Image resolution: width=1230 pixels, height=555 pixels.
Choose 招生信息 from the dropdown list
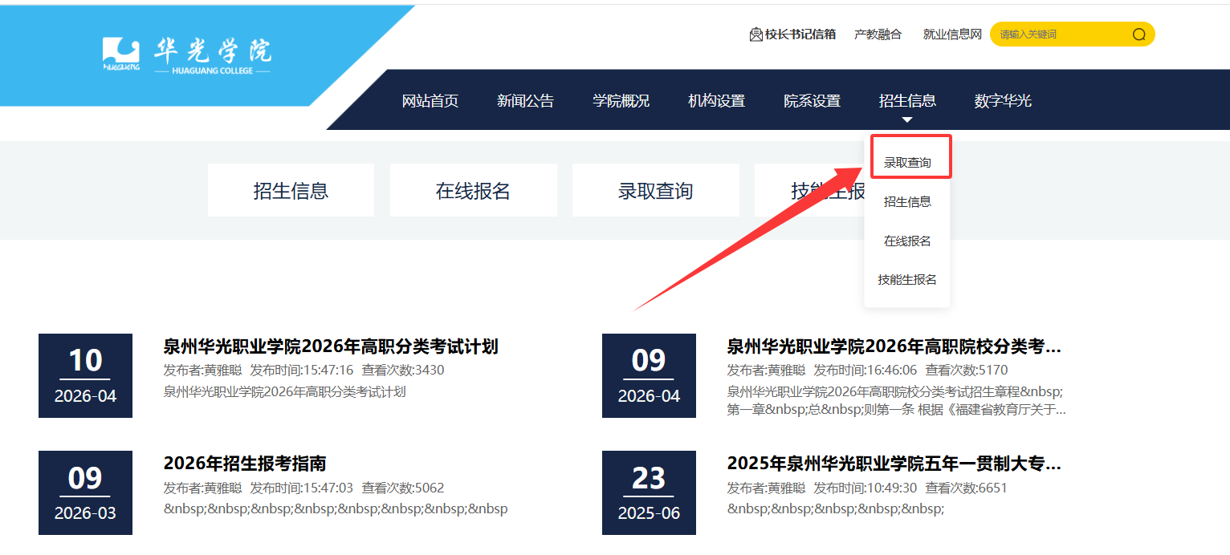tap(907, 202)
